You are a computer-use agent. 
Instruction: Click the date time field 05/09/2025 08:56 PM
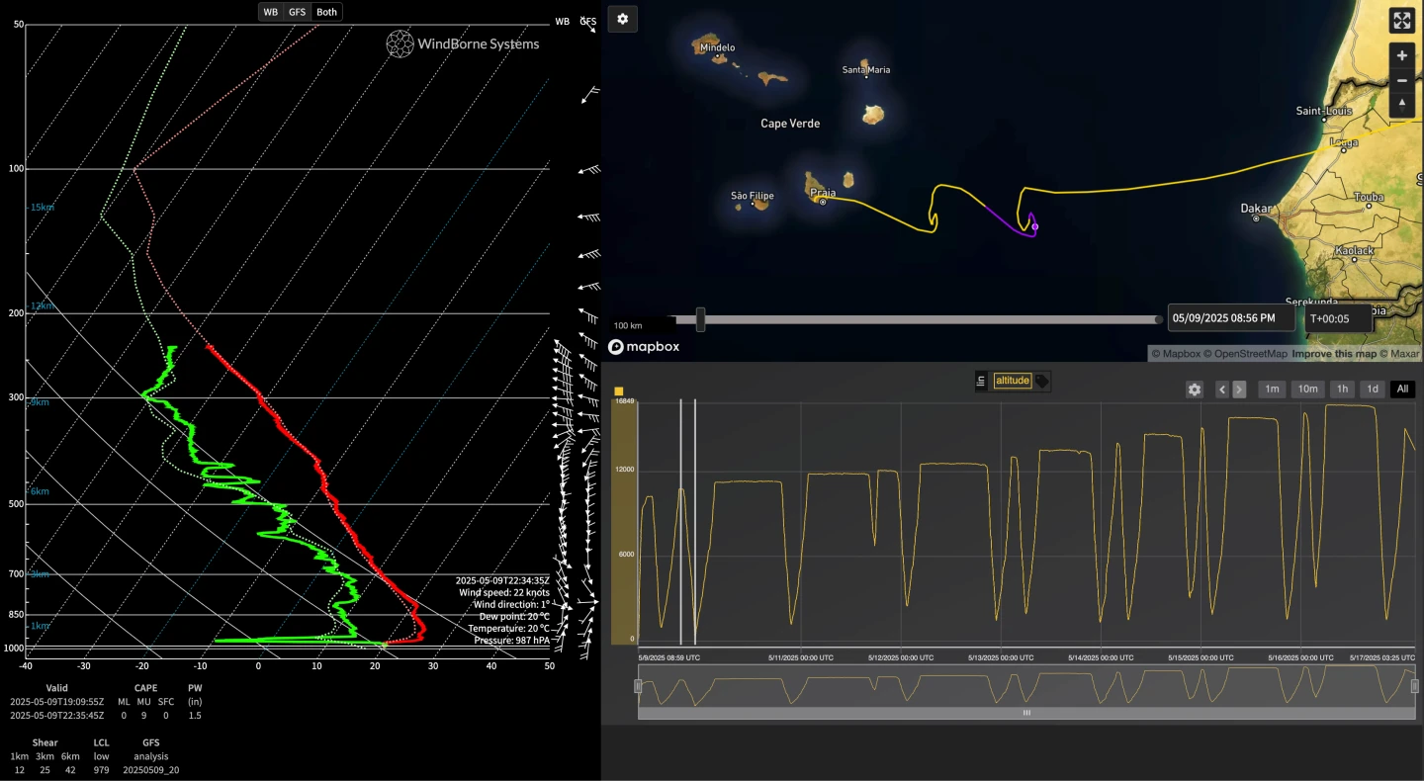1231,318
